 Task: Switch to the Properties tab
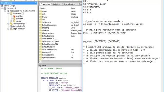(x=45, y=4)
